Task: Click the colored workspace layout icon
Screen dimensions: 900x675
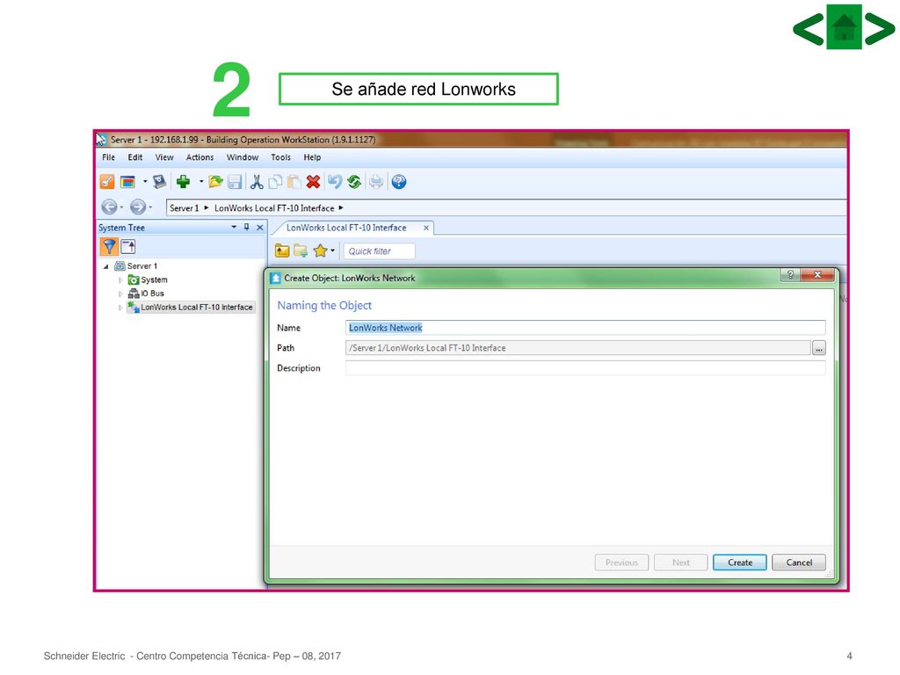Action: coord(127,182)
